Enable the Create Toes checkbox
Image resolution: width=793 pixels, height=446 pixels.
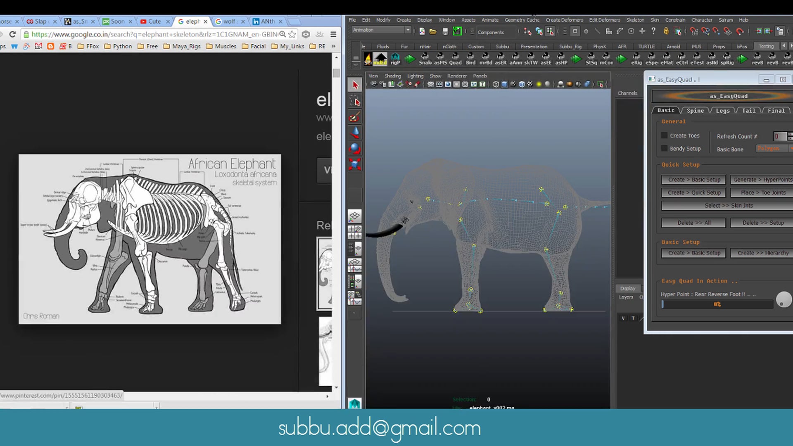tap(664, 135)
